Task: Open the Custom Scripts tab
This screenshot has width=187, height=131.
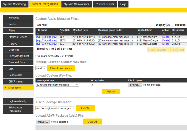Action: pos(105,4)
